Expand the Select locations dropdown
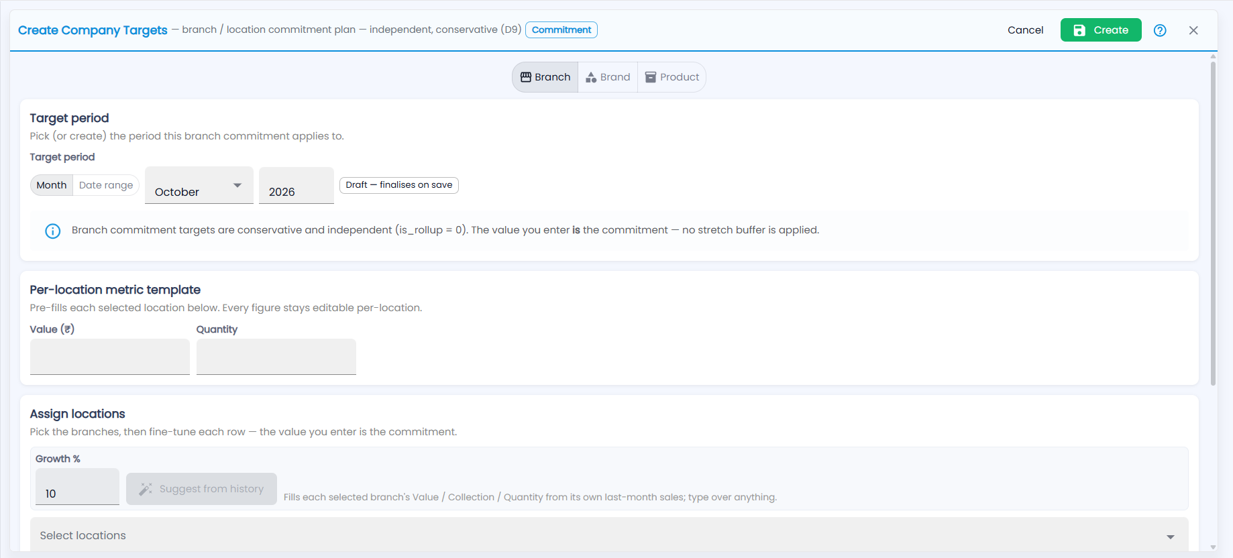1233x558 pixels. tap(609, 535)
